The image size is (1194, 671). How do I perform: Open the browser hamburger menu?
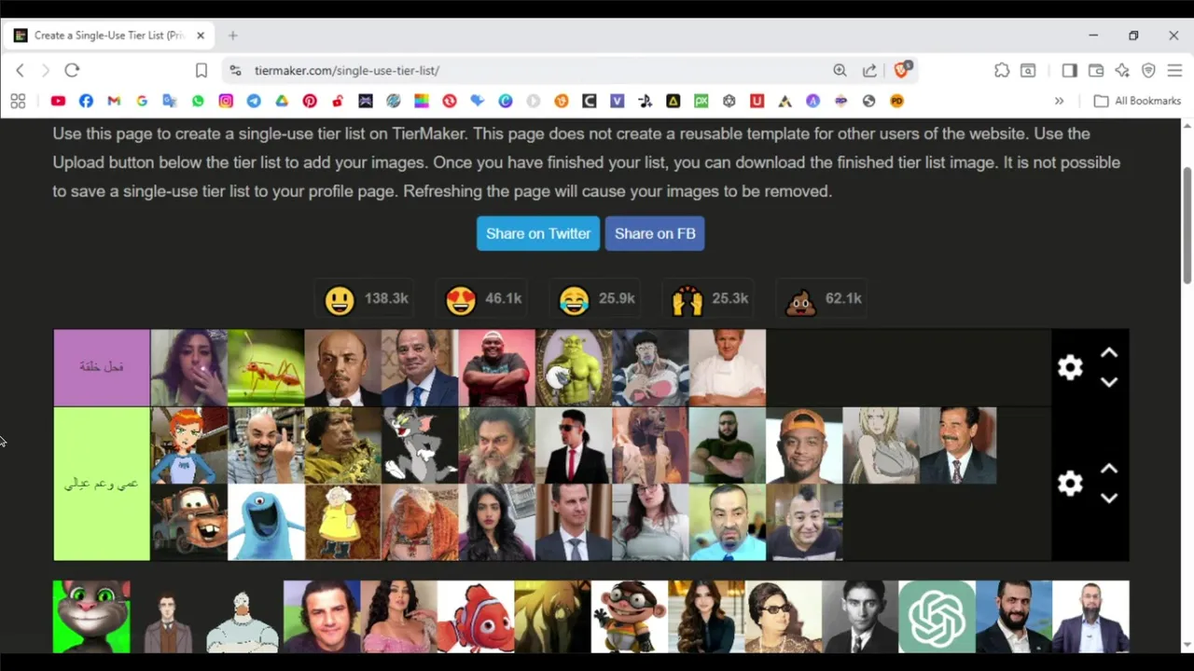1174,70
